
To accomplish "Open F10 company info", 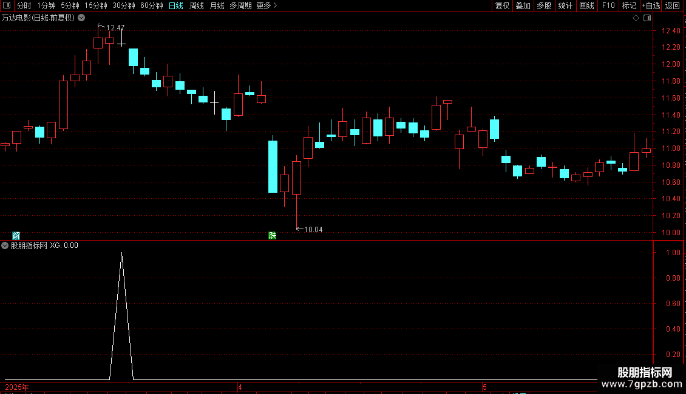I will (x=608, y=5).
